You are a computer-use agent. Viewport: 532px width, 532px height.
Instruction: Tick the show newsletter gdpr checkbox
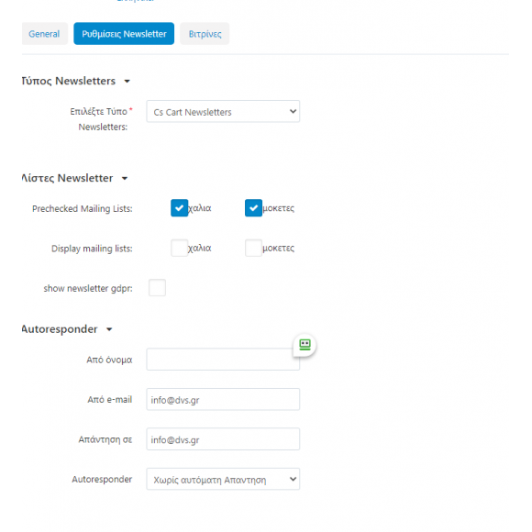(x=157, y=288)
